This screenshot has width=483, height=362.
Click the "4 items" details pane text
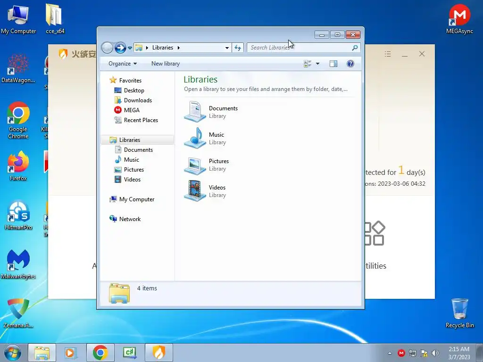click(x=147, y=288)
